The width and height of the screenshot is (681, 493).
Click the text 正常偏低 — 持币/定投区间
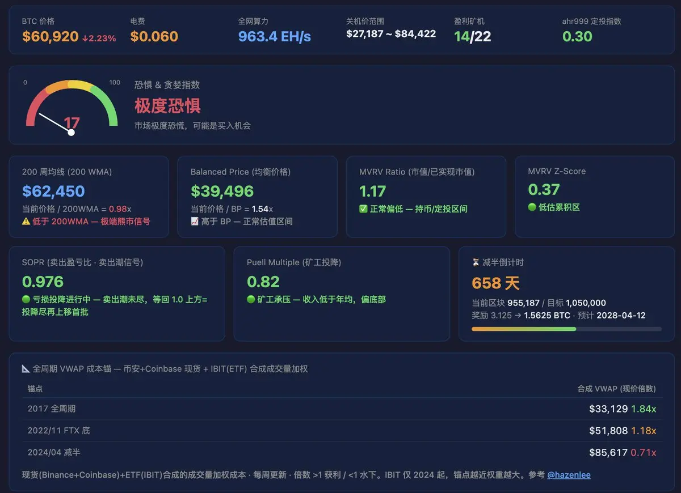coord(419,209)
